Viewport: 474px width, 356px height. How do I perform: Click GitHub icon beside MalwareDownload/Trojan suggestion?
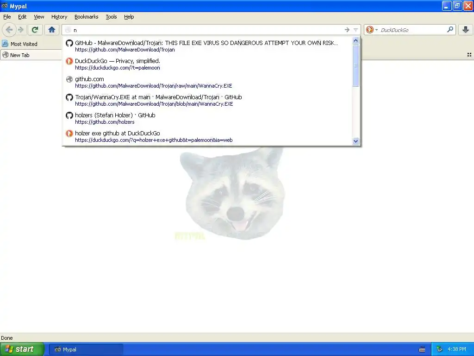(69, 43)
